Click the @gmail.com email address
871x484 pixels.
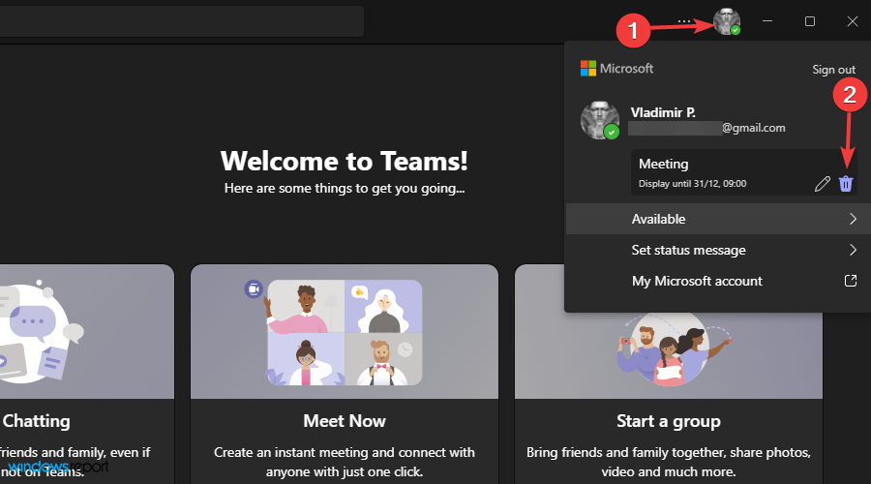tap(753, 128)
